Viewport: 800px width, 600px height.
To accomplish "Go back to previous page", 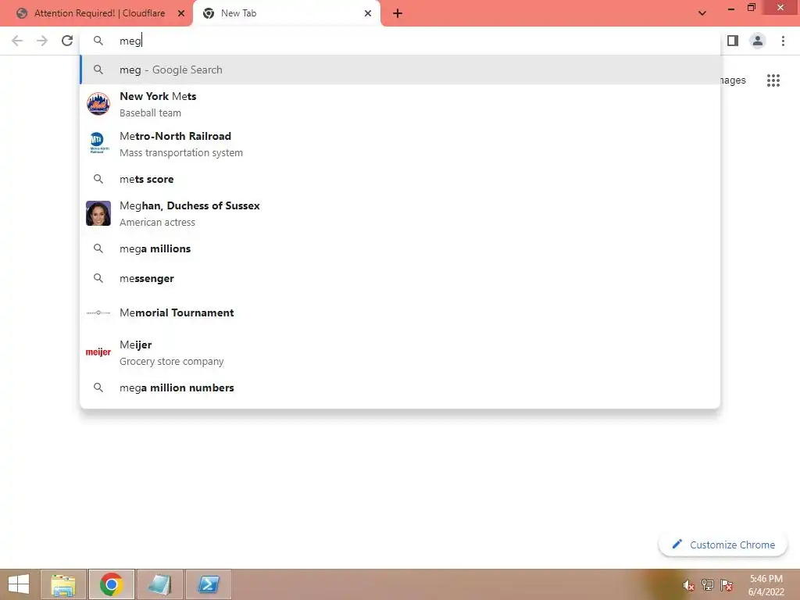I will pyautogui.click(x=17, y=41).
